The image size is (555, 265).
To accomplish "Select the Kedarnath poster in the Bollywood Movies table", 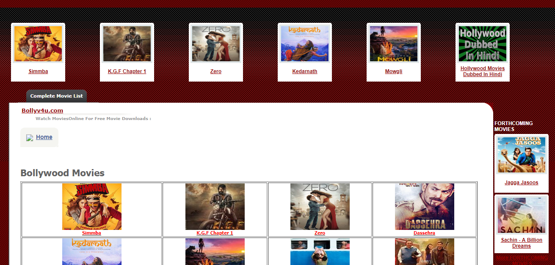I will tap(92, 251).
